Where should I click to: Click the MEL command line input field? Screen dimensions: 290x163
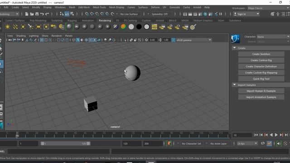click(59, 151)
